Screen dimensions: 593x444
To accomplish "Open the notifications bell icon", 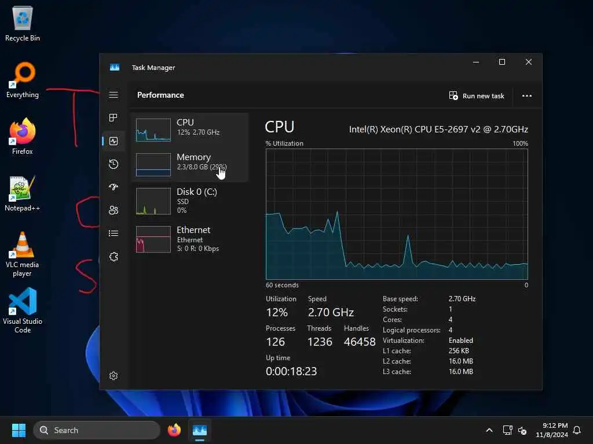I will (577, 430).
